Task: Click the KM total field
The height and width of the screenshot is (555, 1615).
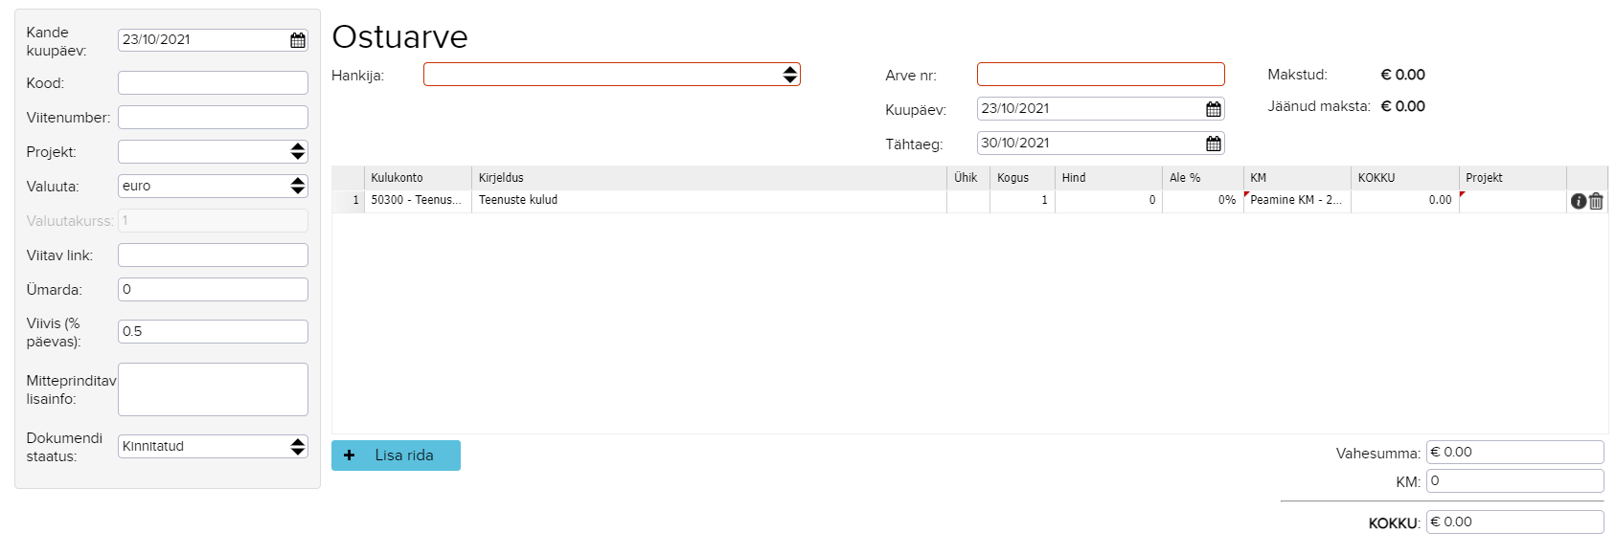Action: coord(1514,480)
